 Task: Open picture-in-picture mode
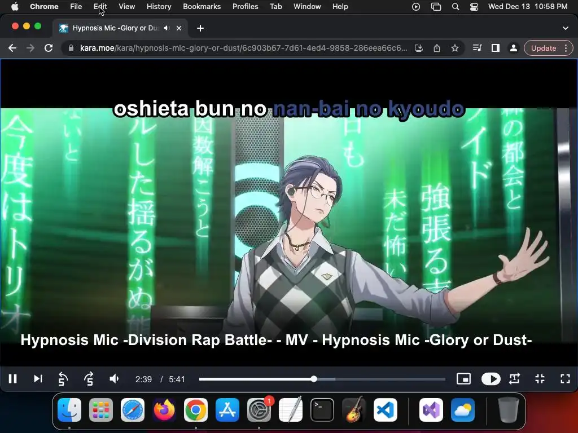pyautogui.click(x=463, y=379)
